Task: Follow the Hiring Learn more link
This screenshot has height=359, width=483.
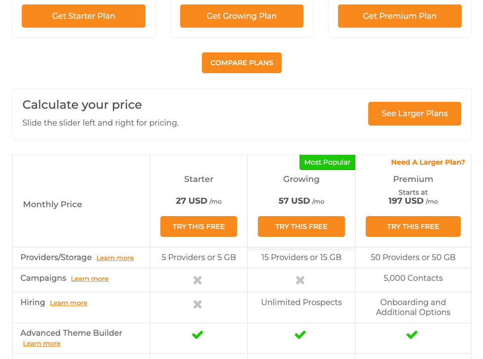Action: [x=68, y=303]
